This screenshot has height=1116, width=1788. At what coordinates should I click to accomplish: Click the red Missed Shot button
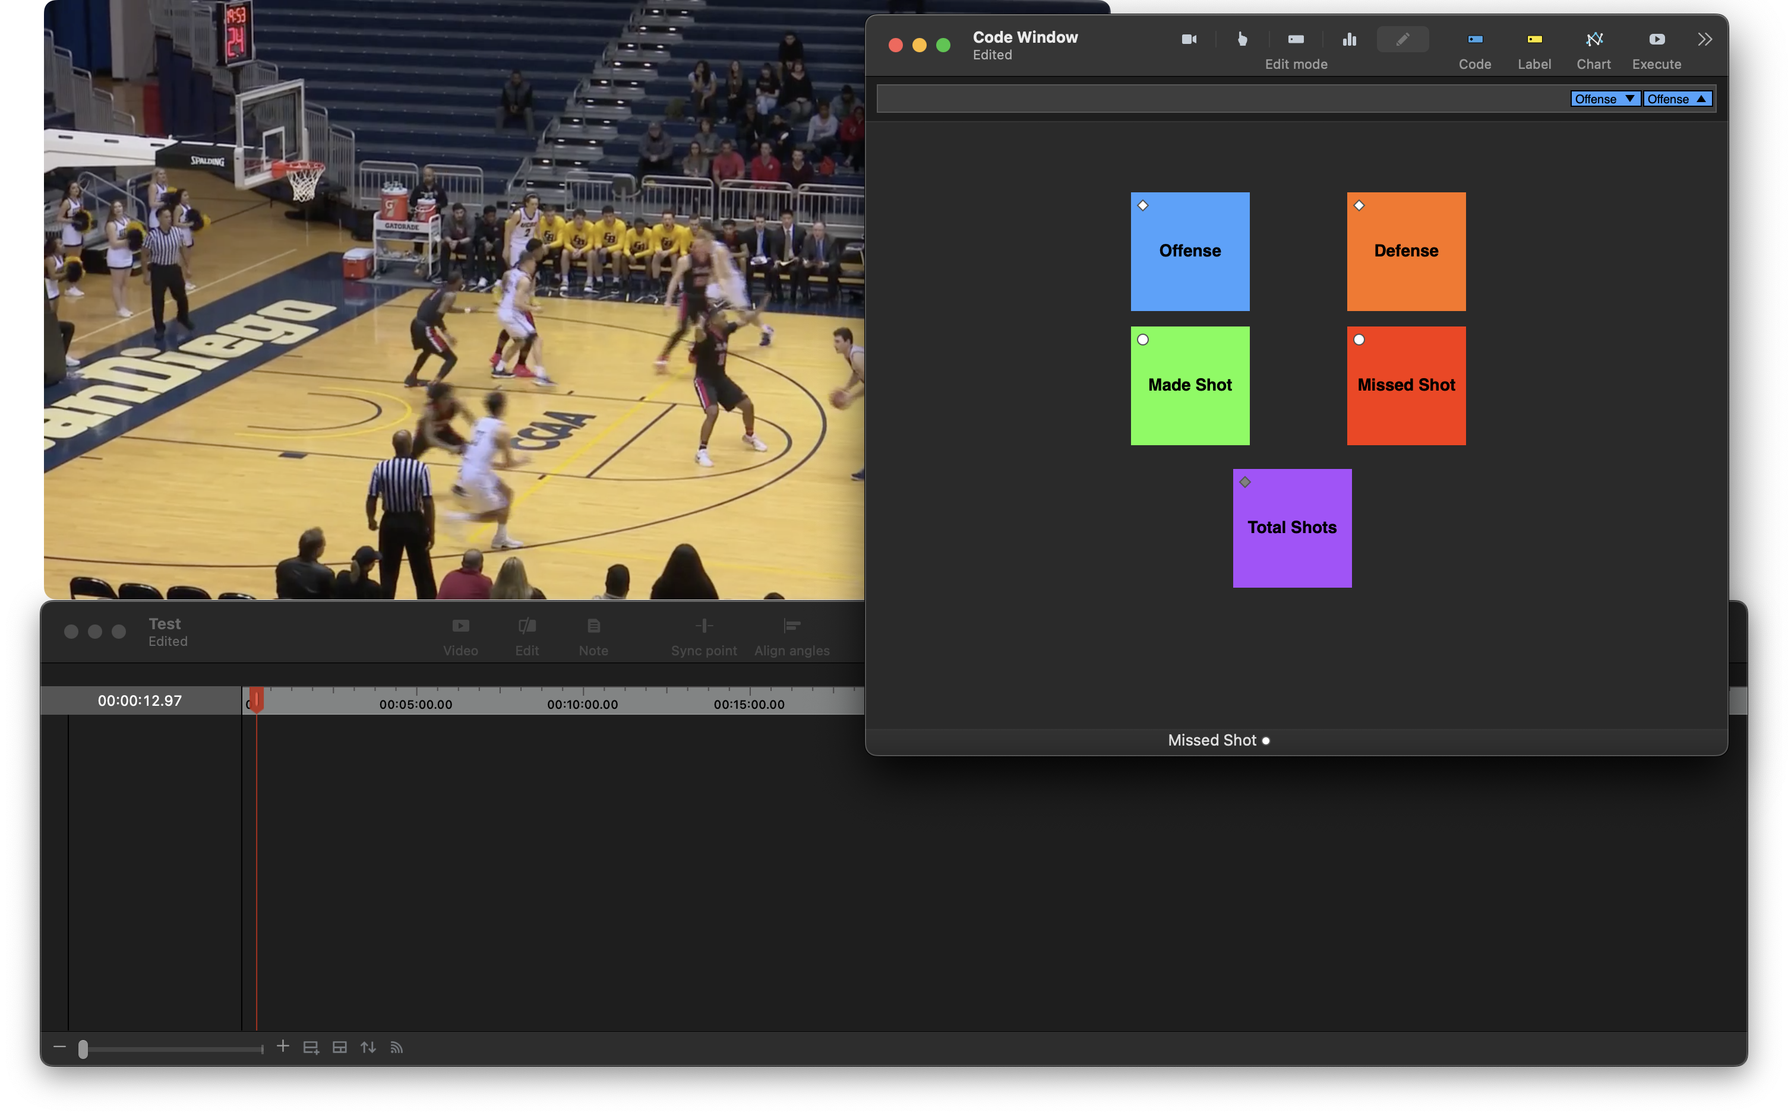click(x=1405, y=385)
